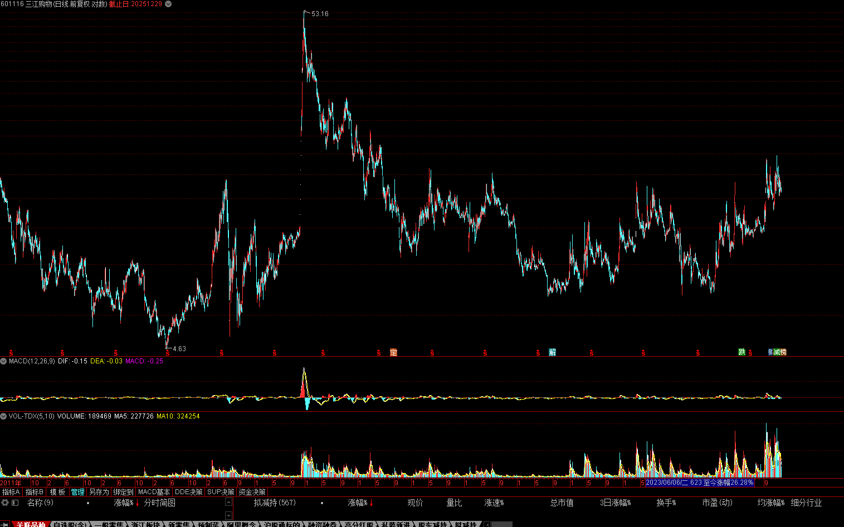Switch to the DDE决策 template
Viewport: 844px width, 527px height.
[x=189, y=492]
